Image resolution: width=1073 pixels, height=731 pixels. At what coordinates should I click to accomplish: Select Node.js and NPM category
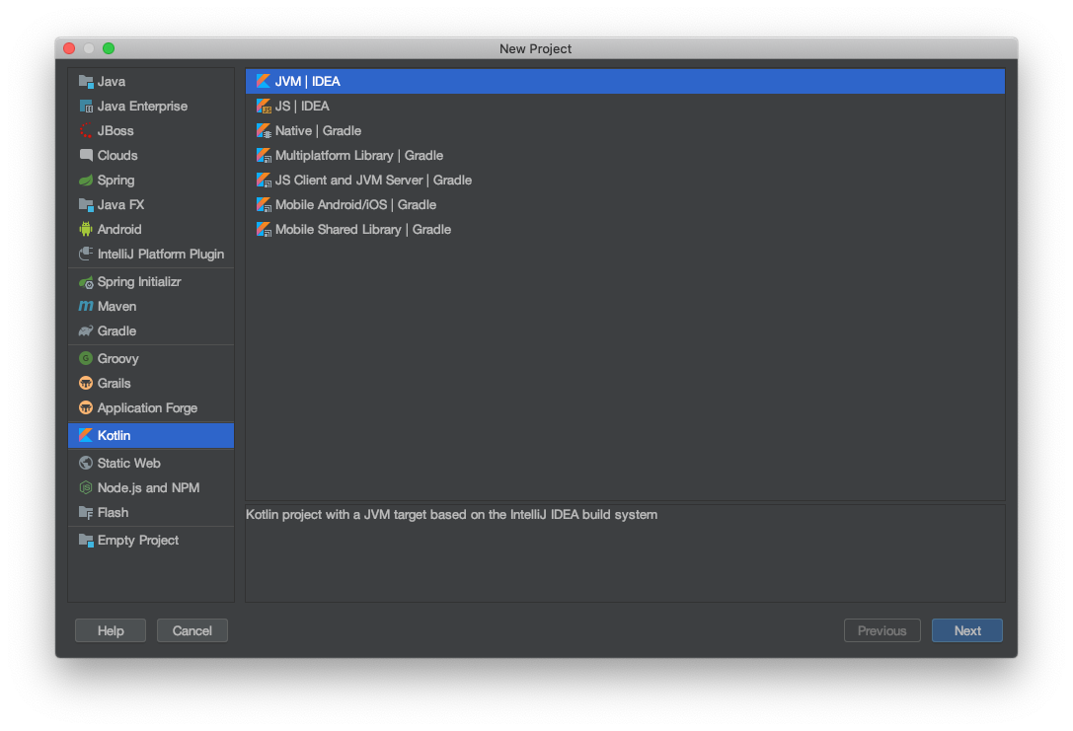(x=151, y=487)
